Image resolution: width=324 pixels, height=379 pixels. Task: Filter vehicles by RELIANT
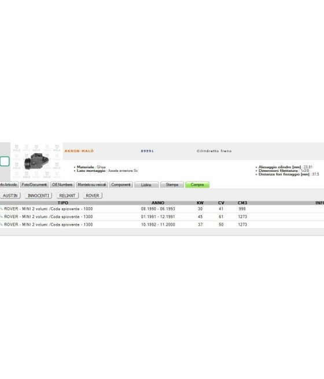pyautogui.click(x=68, y=196)
